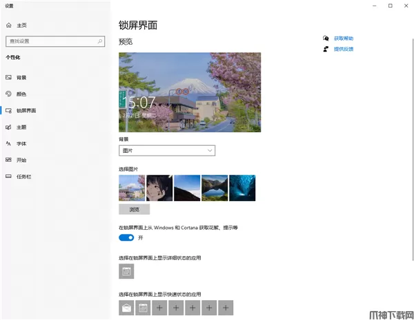Click the calendar icon in quick status row
The image size is (414, 320).
142,308
